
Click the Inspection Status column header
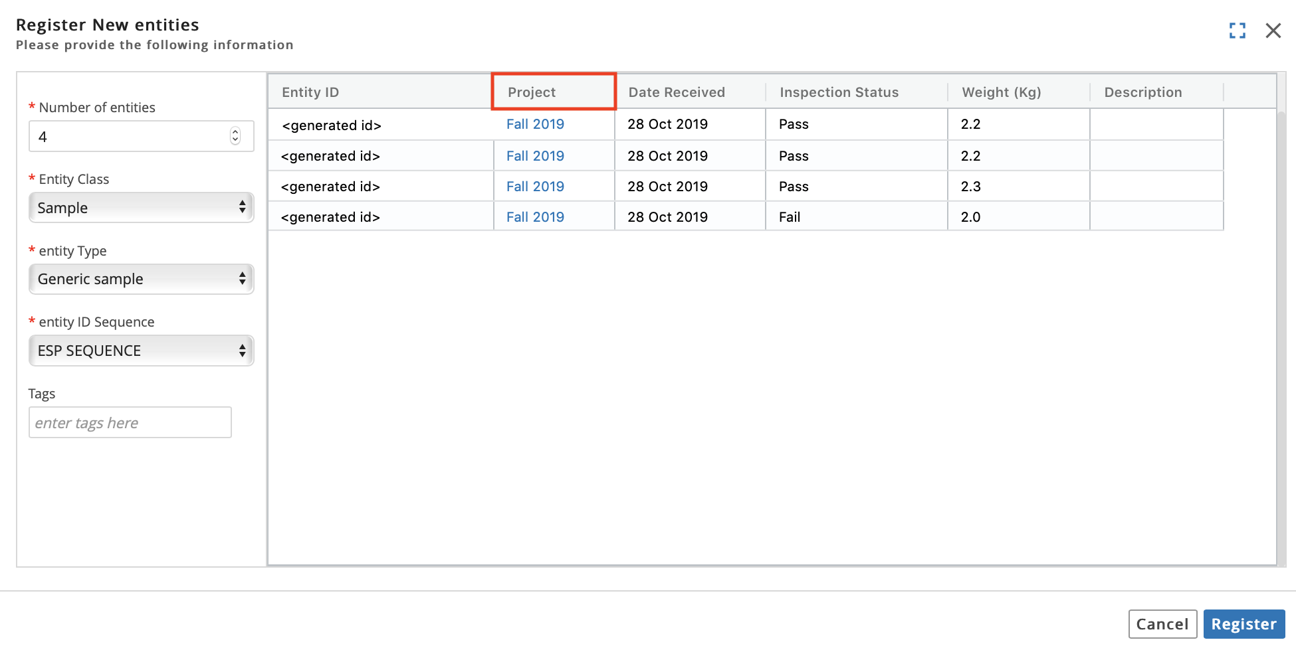857,92
